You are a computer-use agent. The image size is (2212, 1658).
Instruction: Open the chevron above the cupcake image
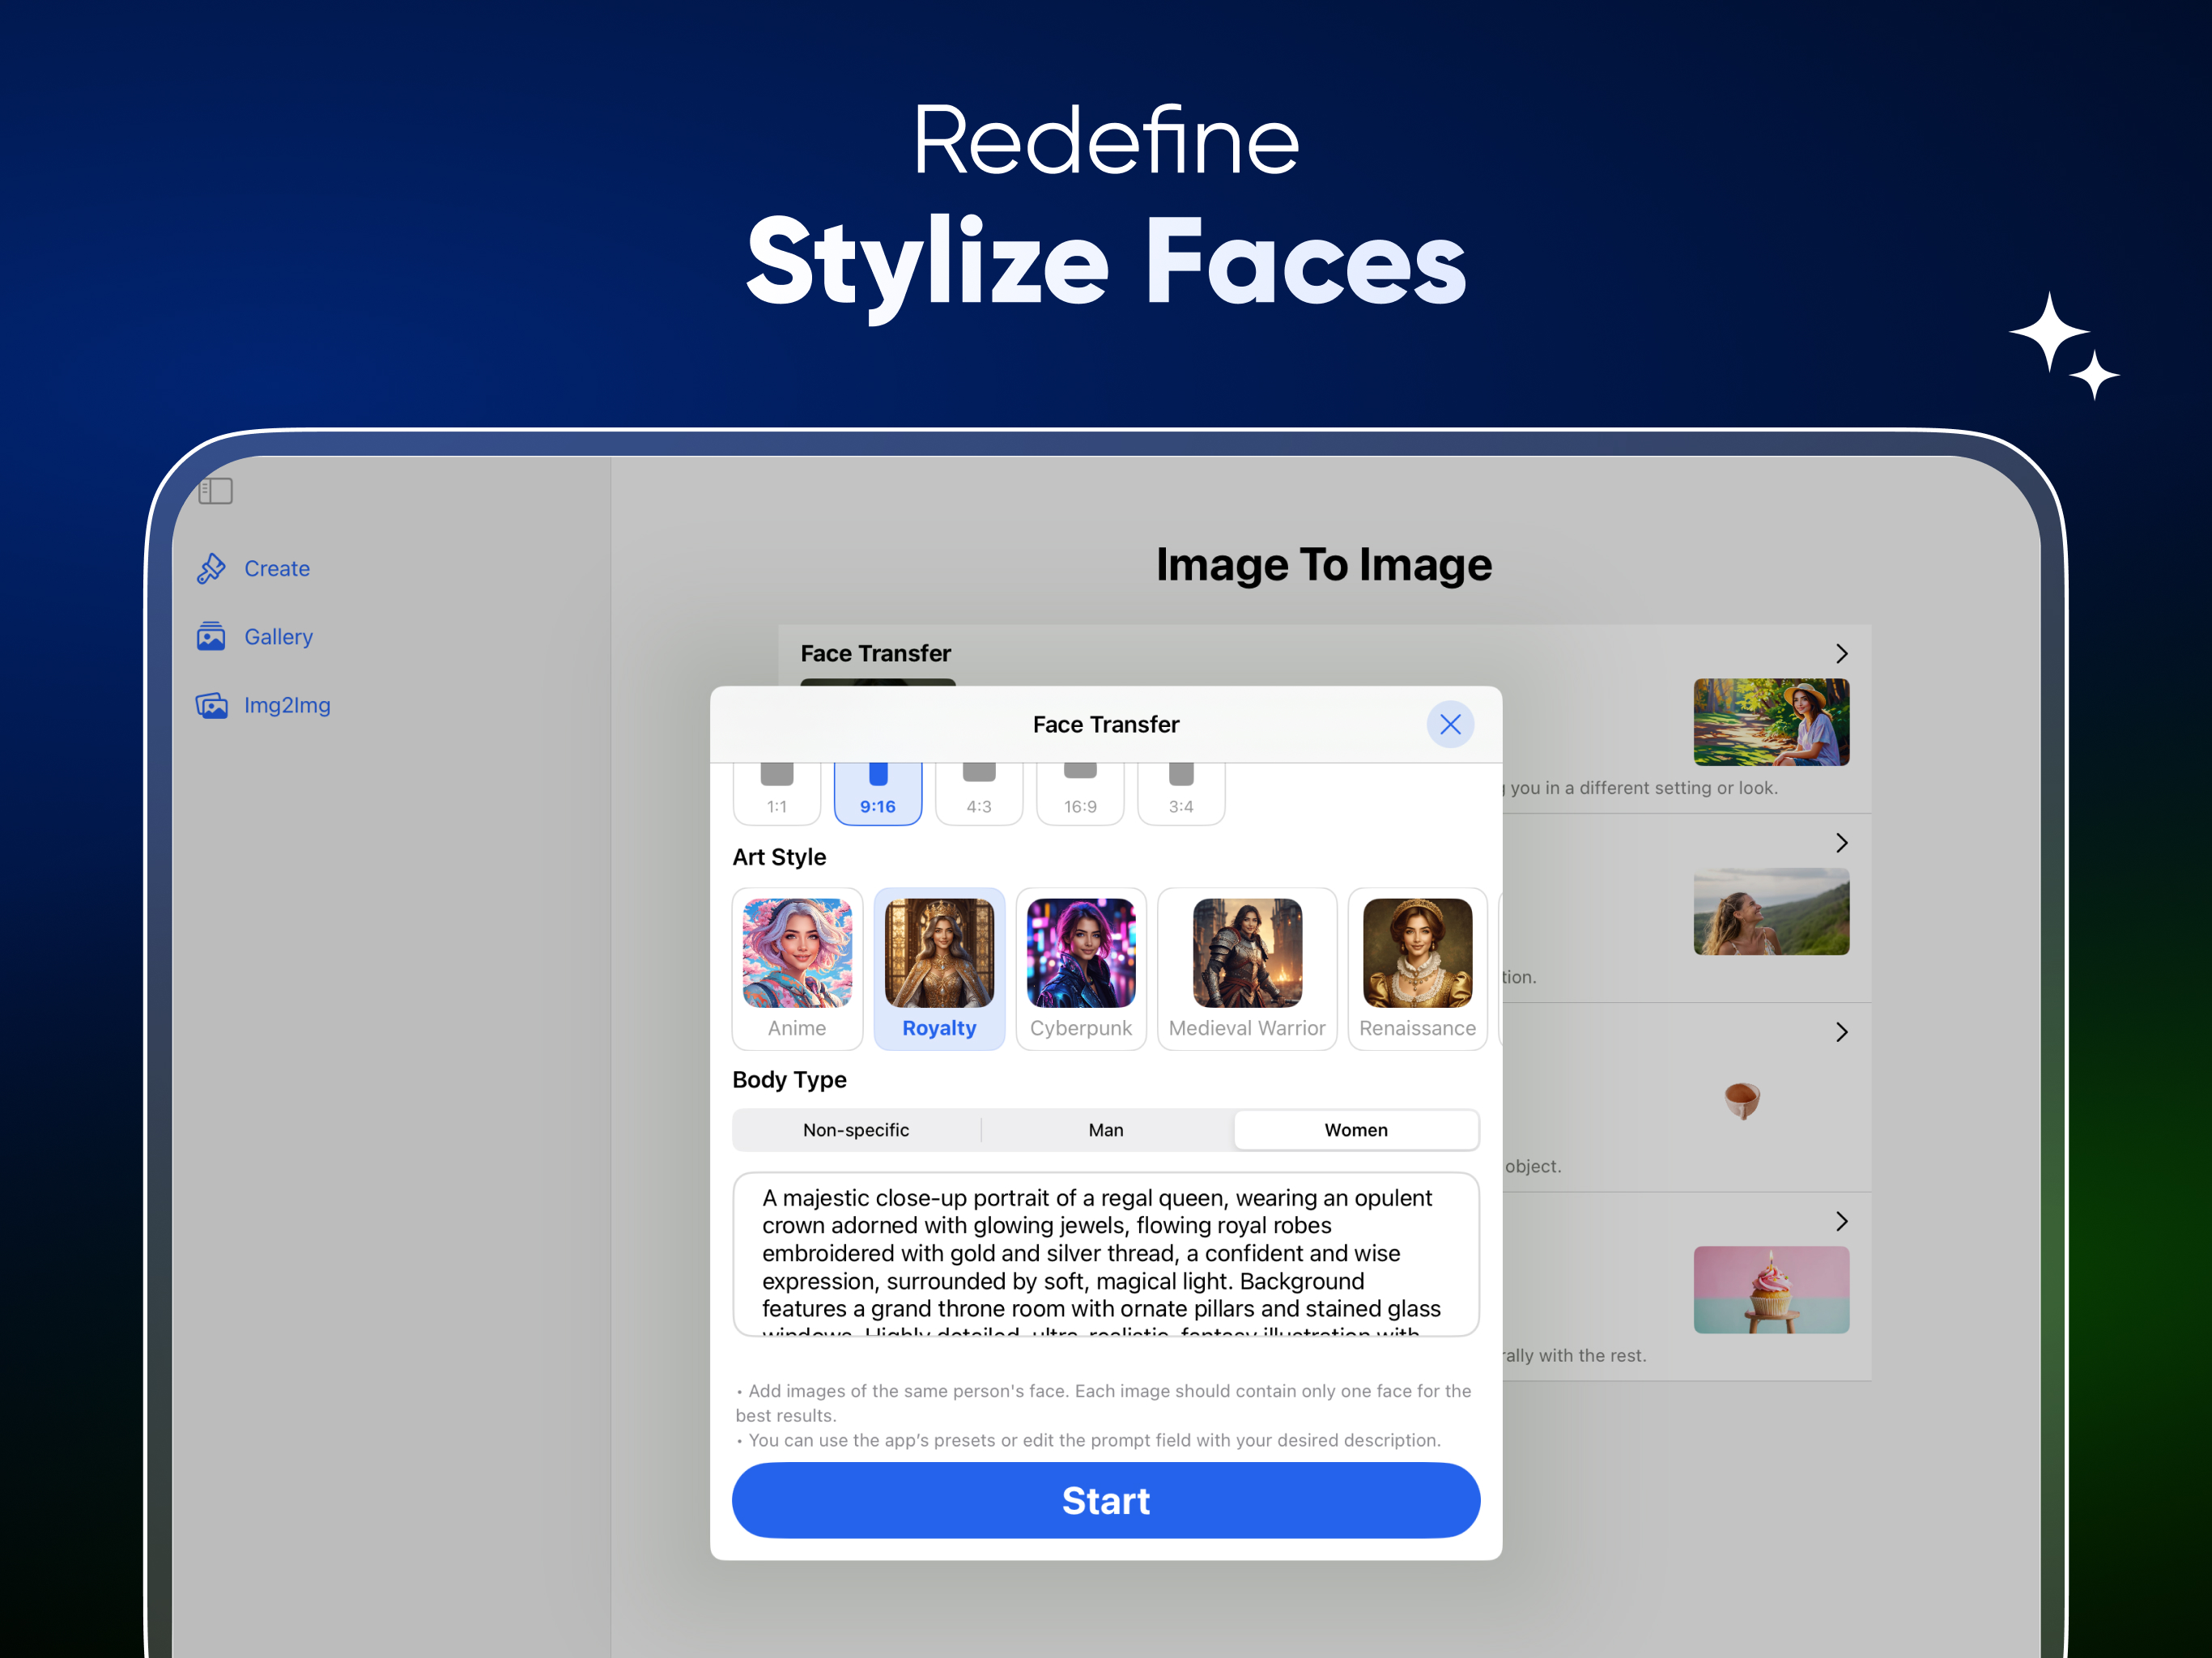(x=1842, y=1221)
